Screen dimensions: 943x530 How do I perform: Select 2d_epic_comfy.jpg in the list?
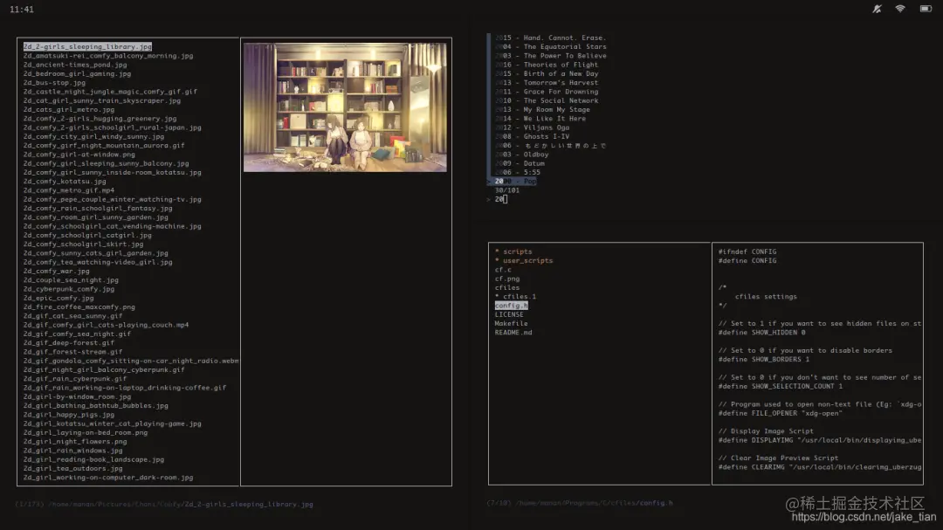tap(59, 298)
